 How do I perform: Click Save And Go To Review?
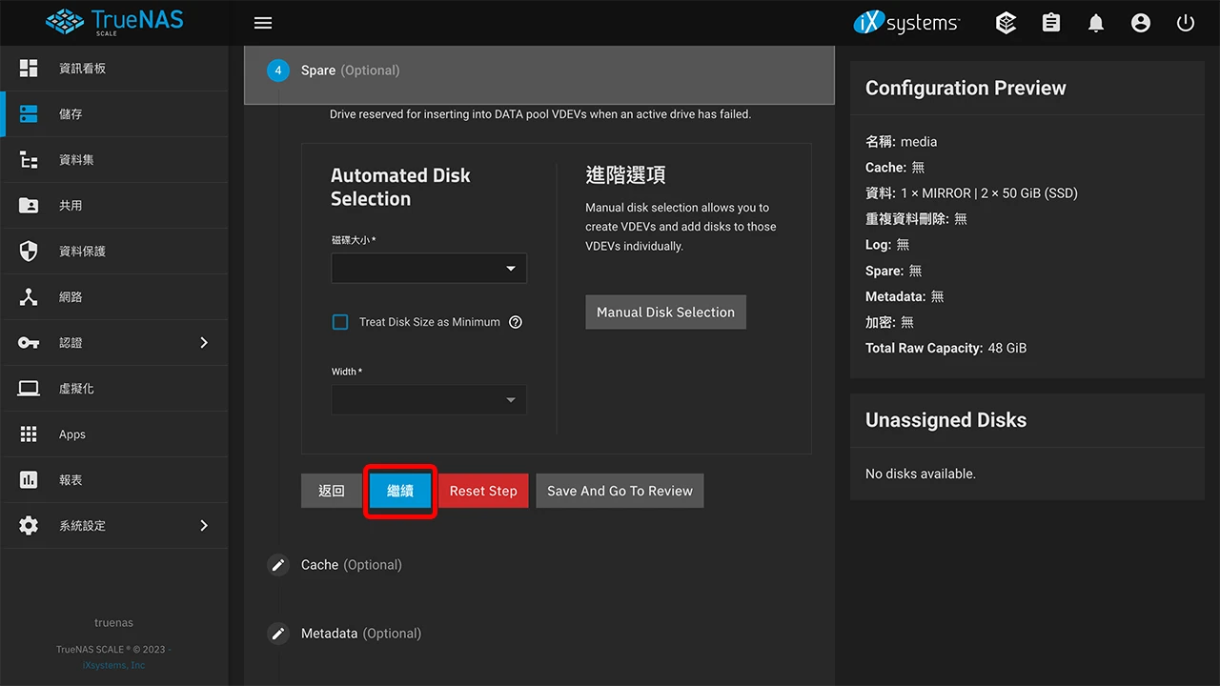coord(620,491)
